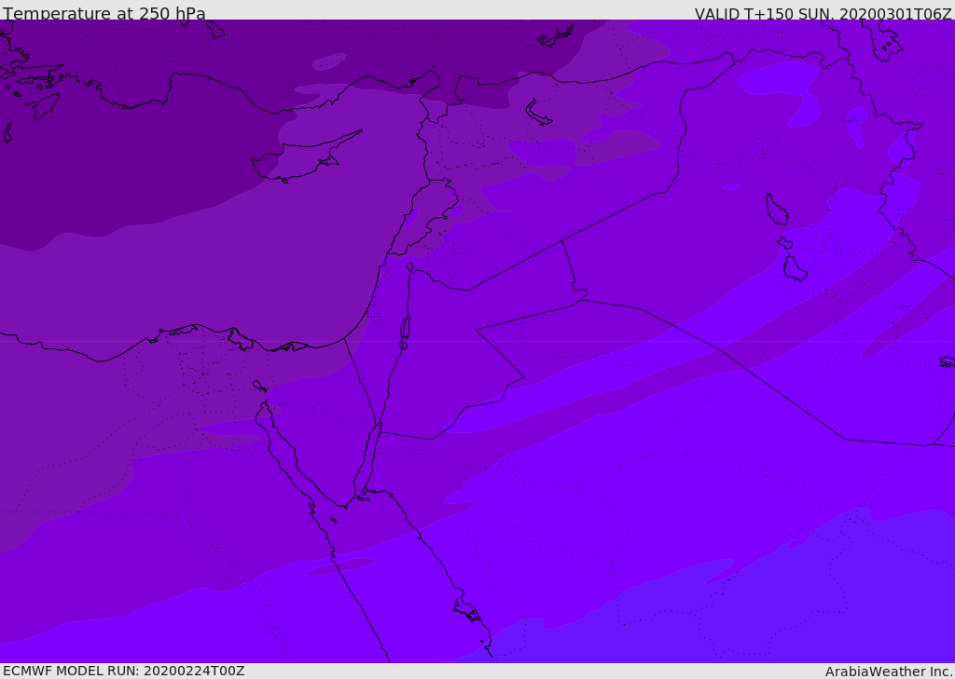Click the 'ArabiaWeather Inc' credit text

(x=889, y=672)
